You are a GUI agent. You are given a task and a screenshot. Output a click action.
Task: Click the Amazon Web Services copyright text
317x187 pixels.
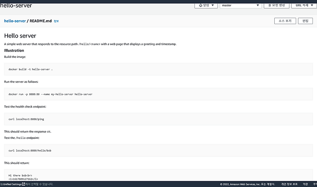pos(247,184)
